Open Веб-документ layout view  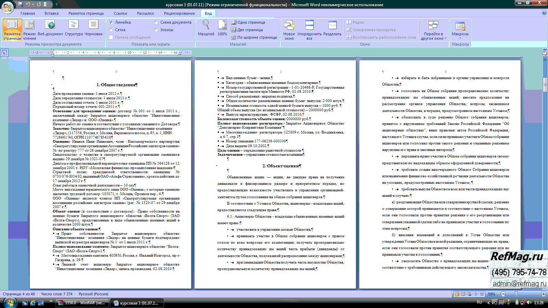50,29
